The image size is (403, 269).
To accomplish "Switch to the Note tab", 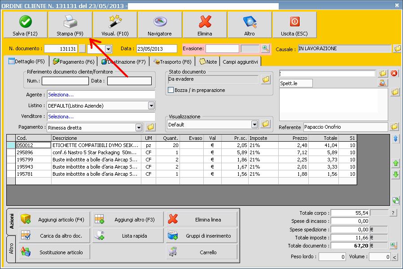I will 208,62.
